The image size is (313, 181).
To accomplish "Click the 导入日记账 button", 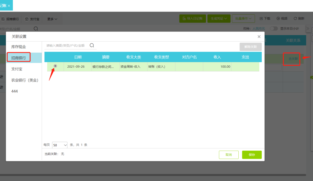I will (x=192, y=19).
